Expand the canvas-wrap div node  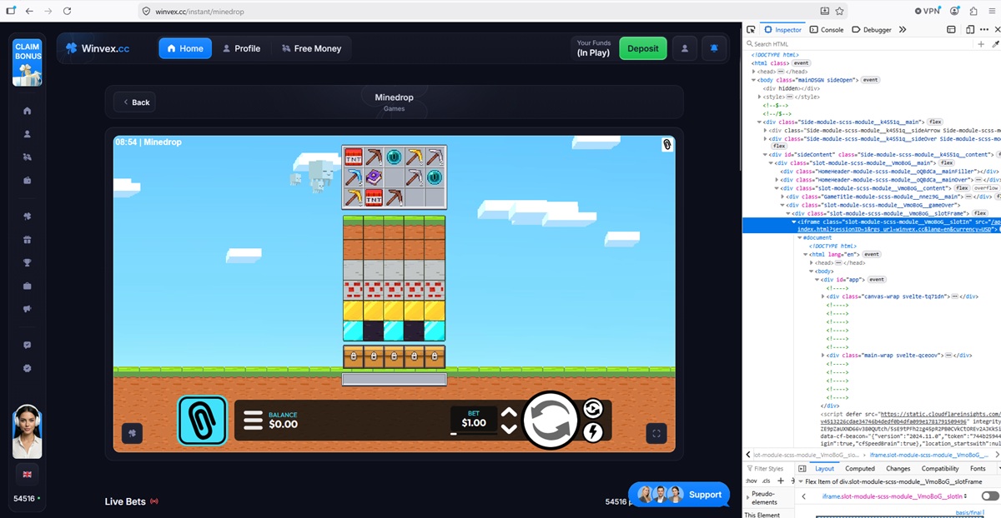[824, 296]
